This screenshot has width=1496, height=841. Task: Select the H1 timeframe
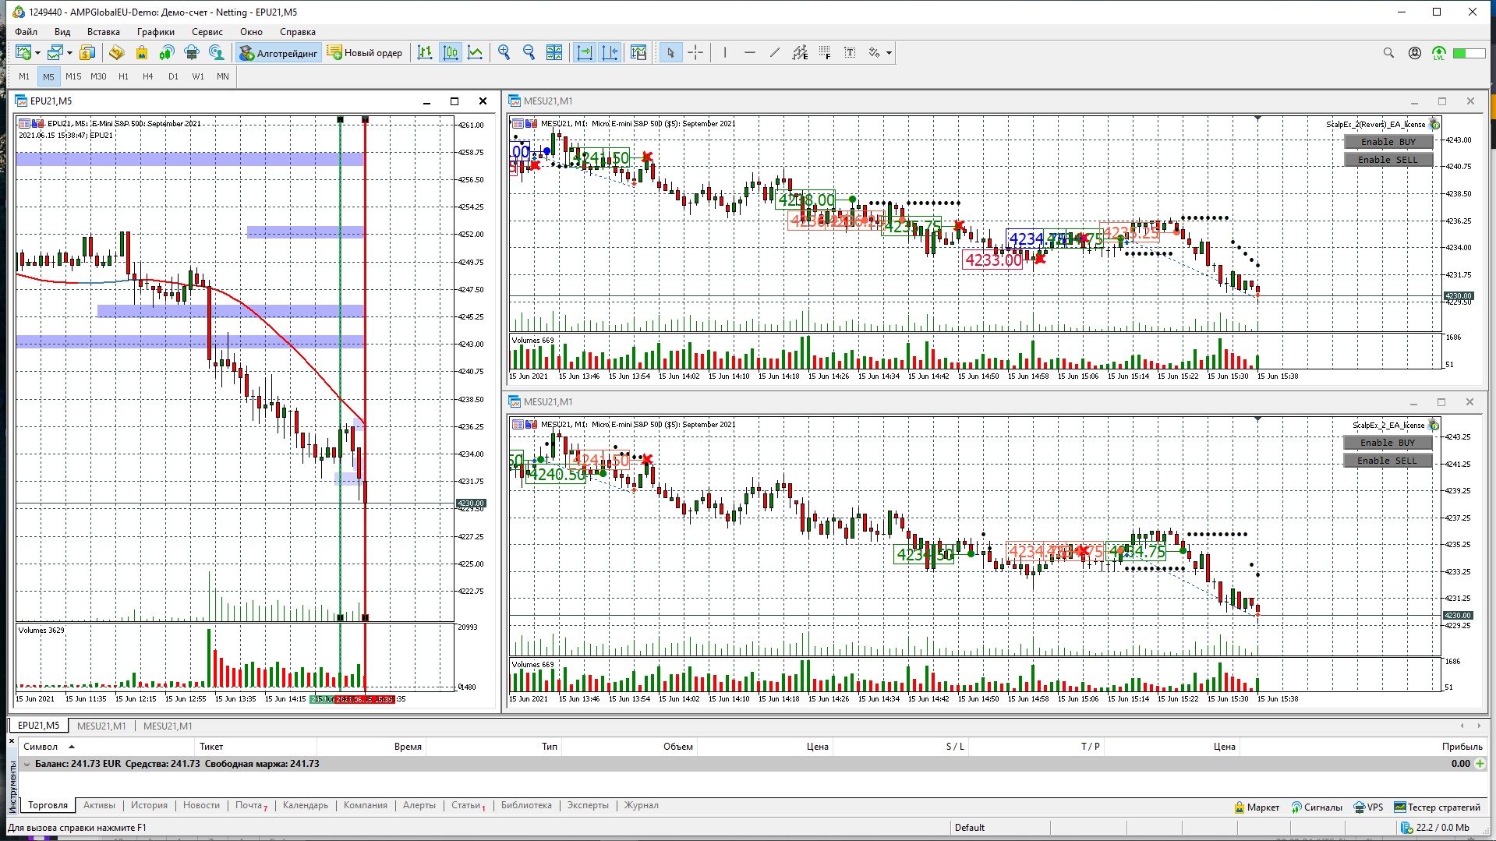123,76
